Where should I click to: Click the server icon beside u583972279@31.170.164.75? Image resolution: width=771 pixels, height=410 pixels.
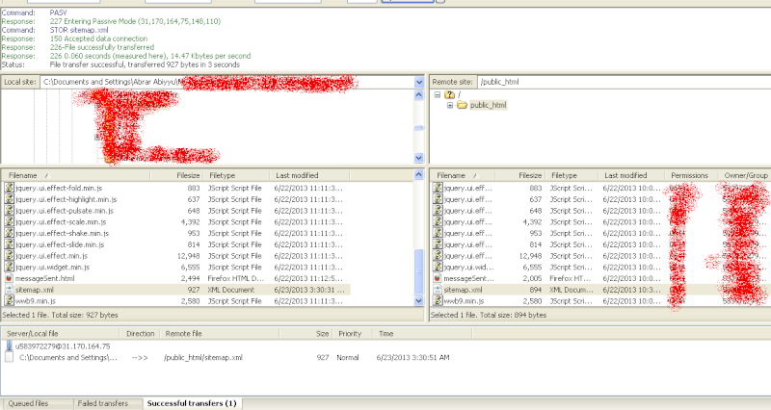(9, 346)
